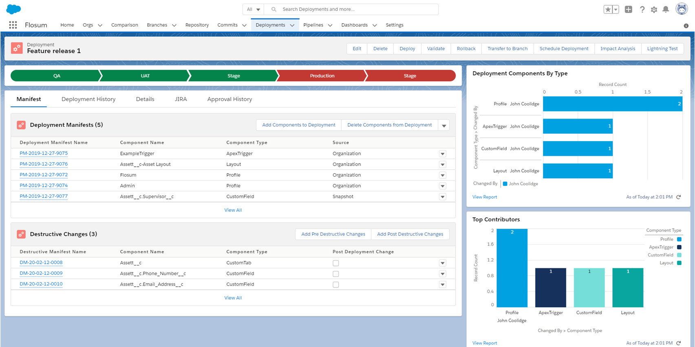Select the QA path stage

tap(57, 76)
